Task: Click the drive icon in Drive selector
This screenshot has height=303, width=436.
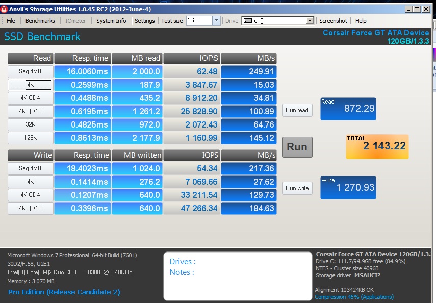Action: click(248, 21)
